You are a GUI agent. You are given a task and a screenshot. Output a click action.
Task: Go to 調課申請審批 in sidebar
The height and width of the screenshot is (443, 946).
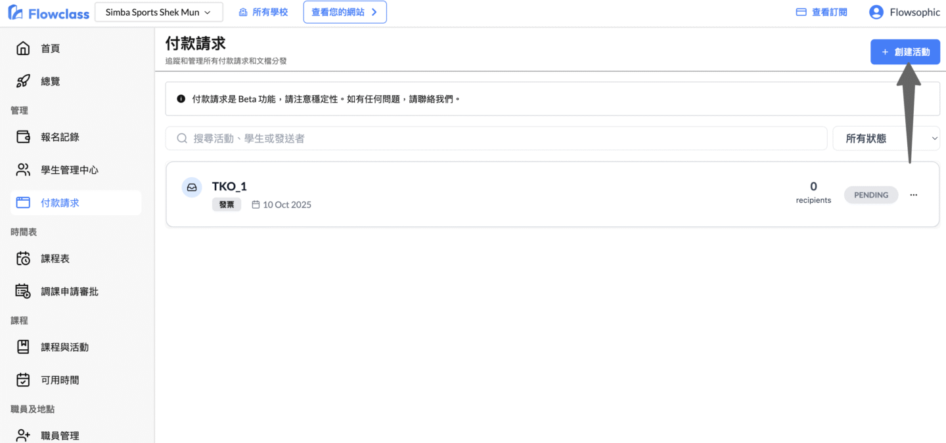coord(70,291)
